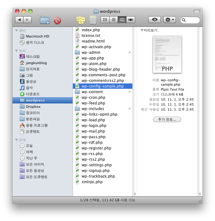
Task: Select Macintosh HD in the sidebar
Action: [43, 36]
